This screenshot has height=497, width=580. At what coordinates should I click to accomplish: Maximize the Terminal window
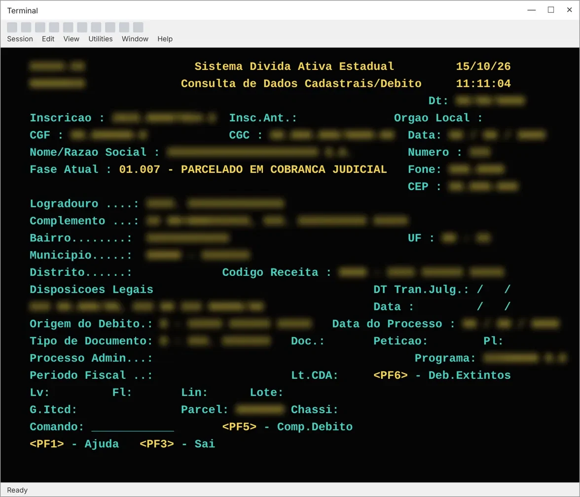[x=551, y=10]
